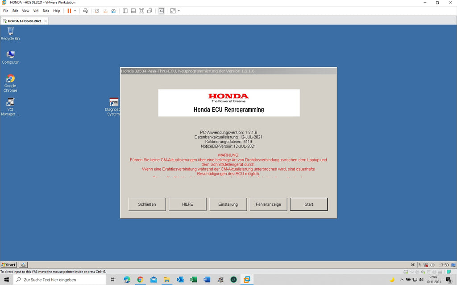Toggle the VMware library sidebar
Screen dimensions: 457x285
point(125,11)
